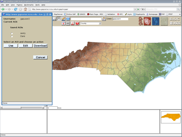Click the North Carolina overview map thumbnail
182x137 pixels.
[171, 117]
